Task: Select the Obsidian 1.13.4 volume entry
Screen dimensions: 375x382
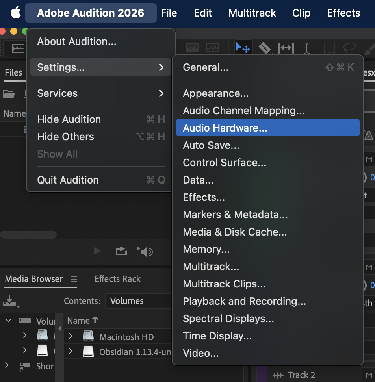Action: click(x=135, y=352)
